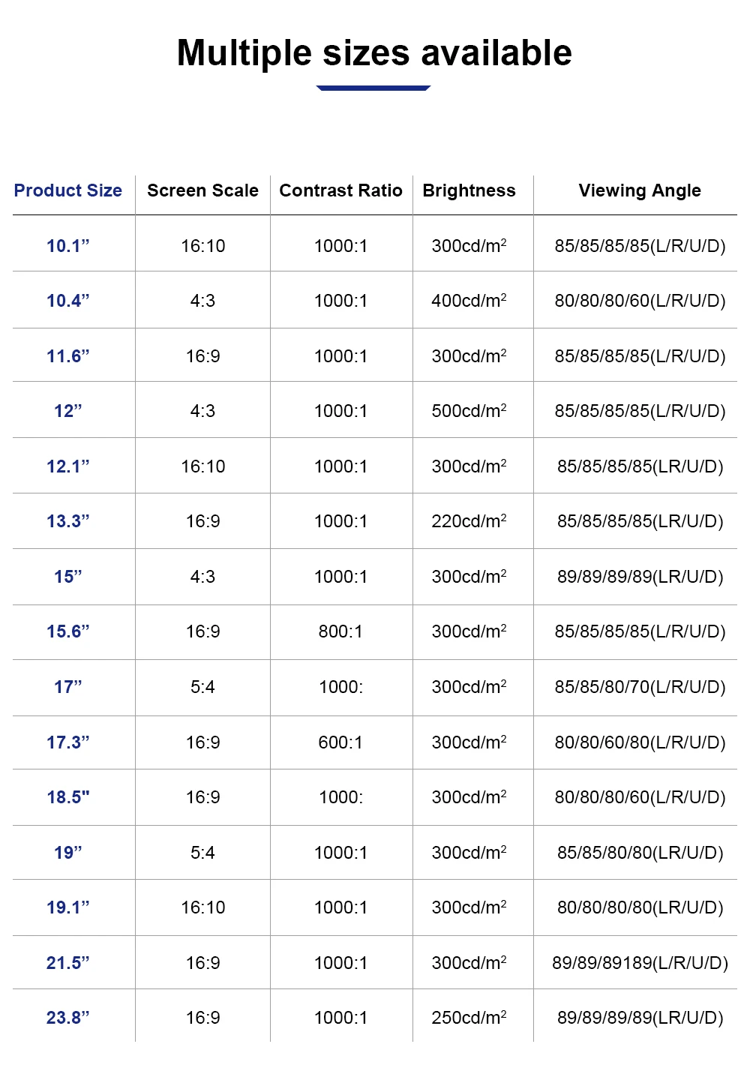Click the 80/80/60/80 viewing angle value
The width and height of the screenshot is (750, 1077).
click(640, 742)
